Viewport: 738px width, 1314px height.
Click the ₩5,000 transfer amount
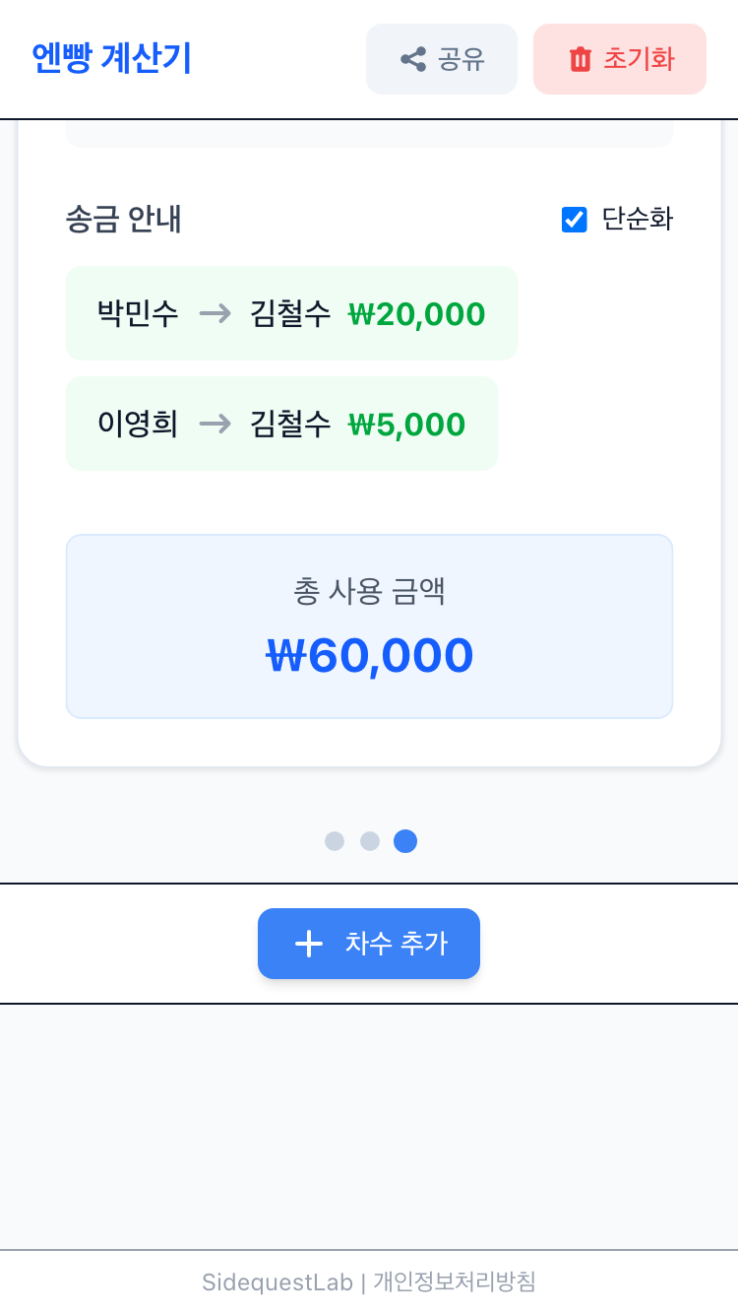[407, 425]
